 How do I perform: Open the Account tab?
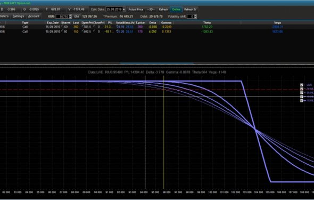click(x=34, y=16)
